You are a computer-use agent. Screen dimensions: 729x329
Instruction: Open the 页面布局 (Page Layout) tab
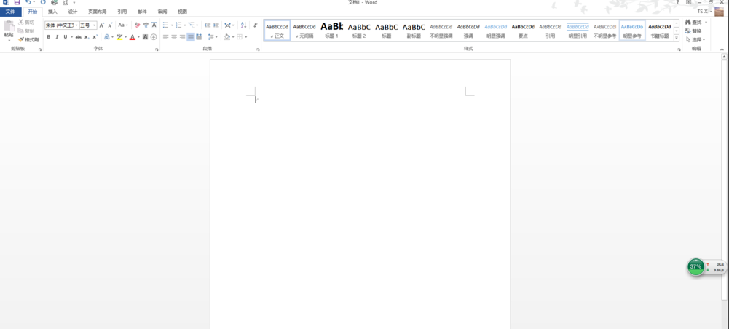coord(97,12)
